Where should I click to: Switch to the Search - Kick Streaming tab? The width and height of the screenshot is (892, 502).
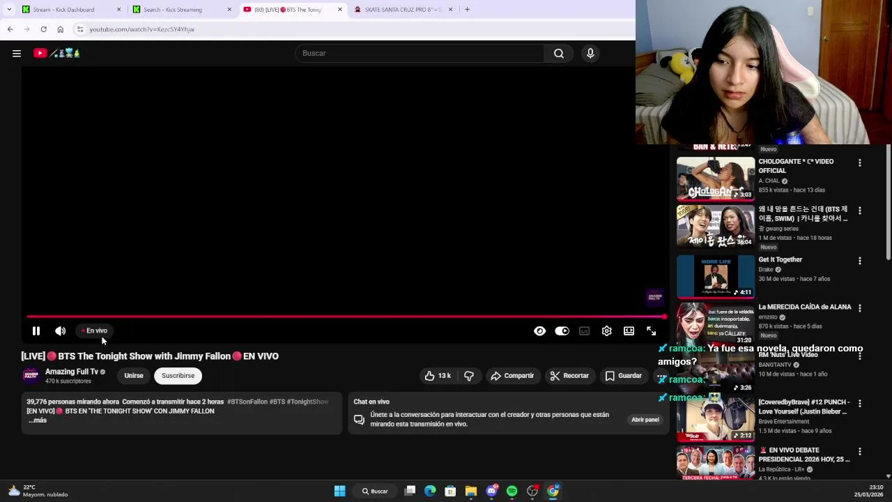(182, 9)
